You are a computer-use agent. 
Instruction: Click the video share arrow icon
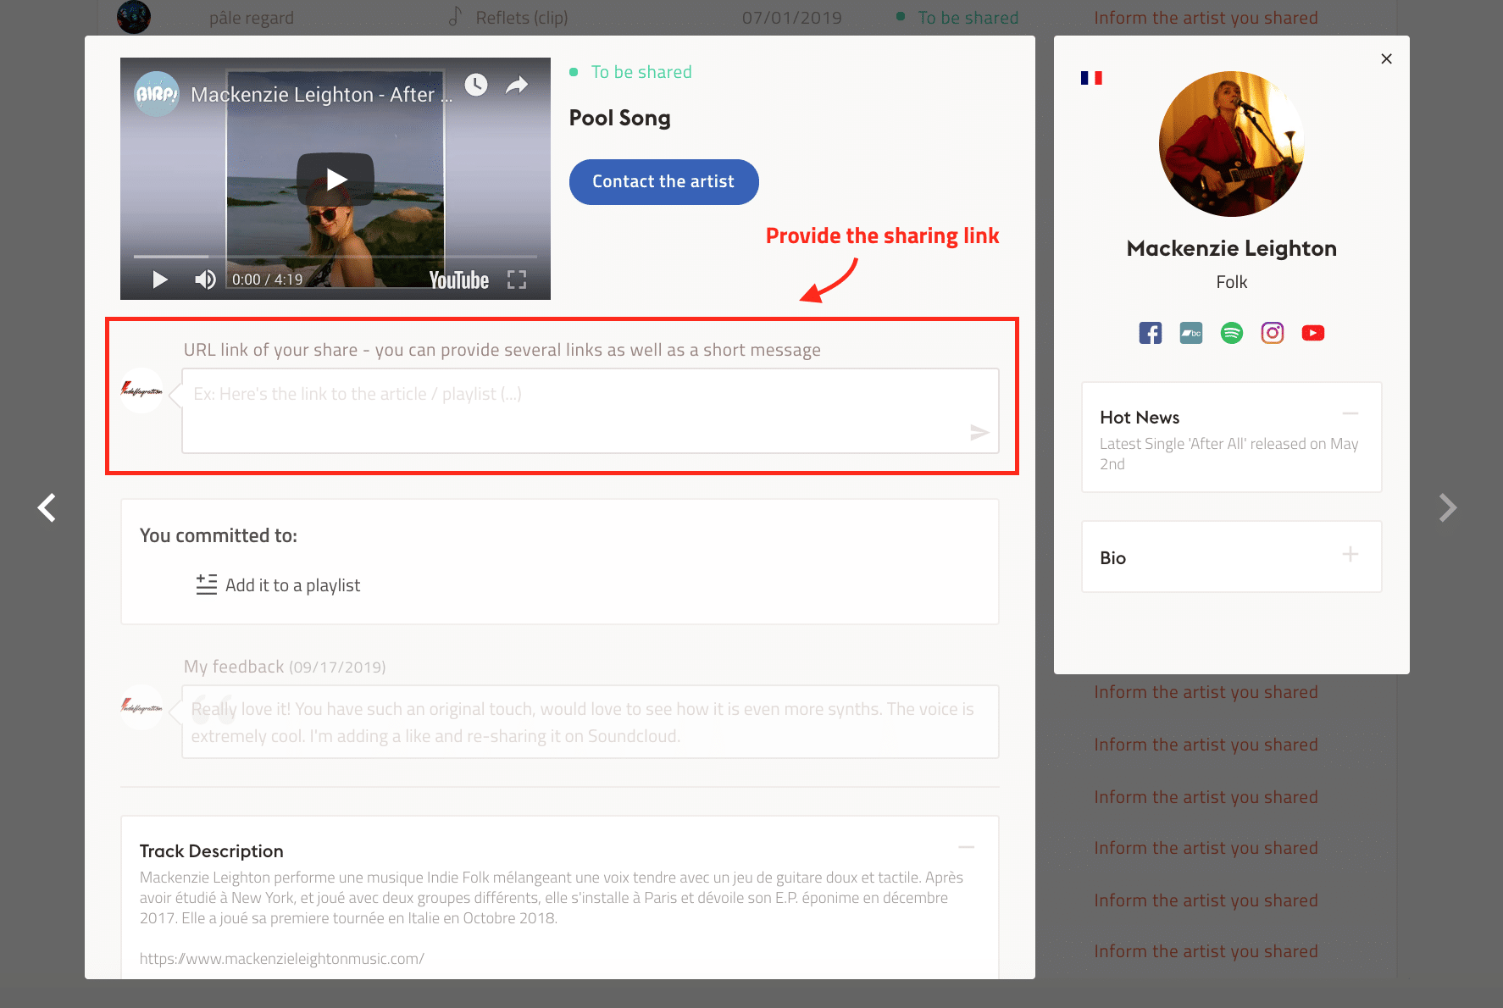point(517,85)
